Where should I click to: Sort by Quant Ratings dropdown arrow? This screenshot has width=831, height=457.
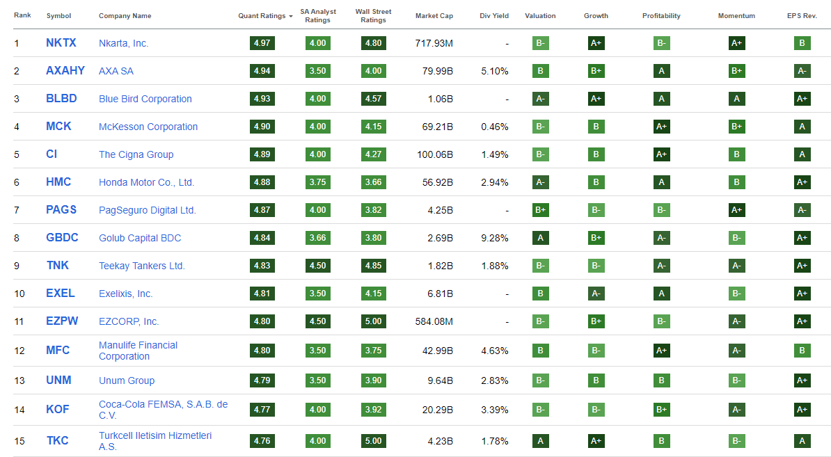pos(290,17)
